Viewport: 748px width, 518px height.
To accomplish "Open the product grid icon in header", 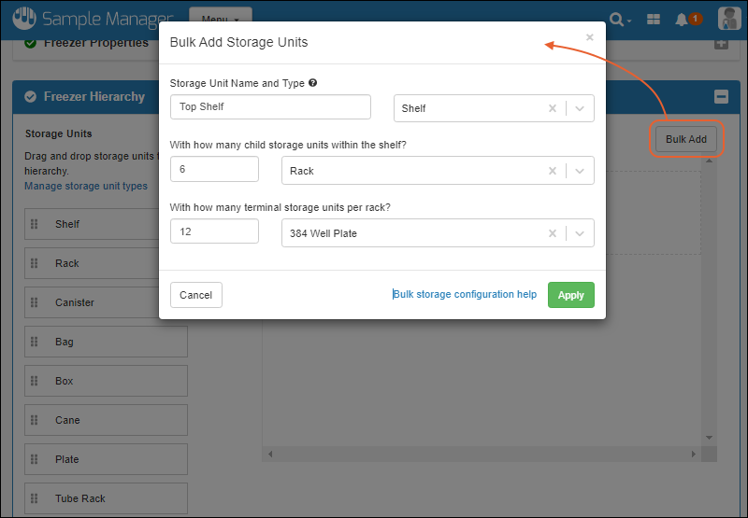I will pyautogui.click(x=654, y=19).
